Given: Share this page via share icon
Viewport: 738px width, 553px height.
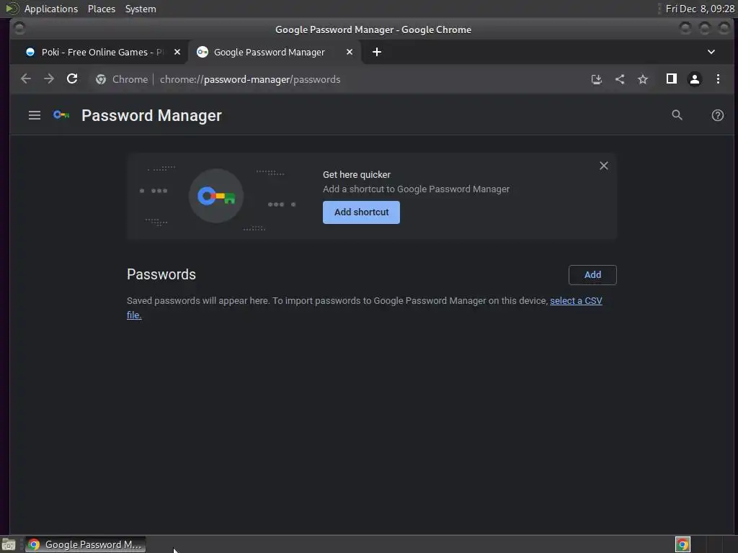Looking at the screenshot, I should [620, 79].
